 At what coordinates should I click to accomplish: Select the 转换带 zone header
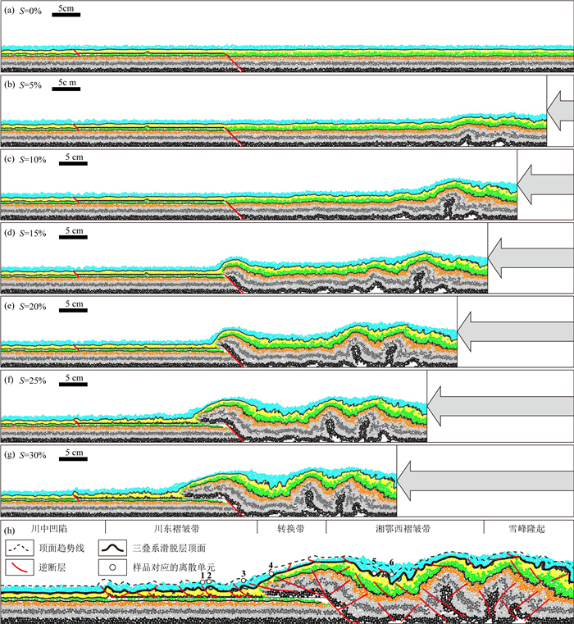tap(290, 528)
